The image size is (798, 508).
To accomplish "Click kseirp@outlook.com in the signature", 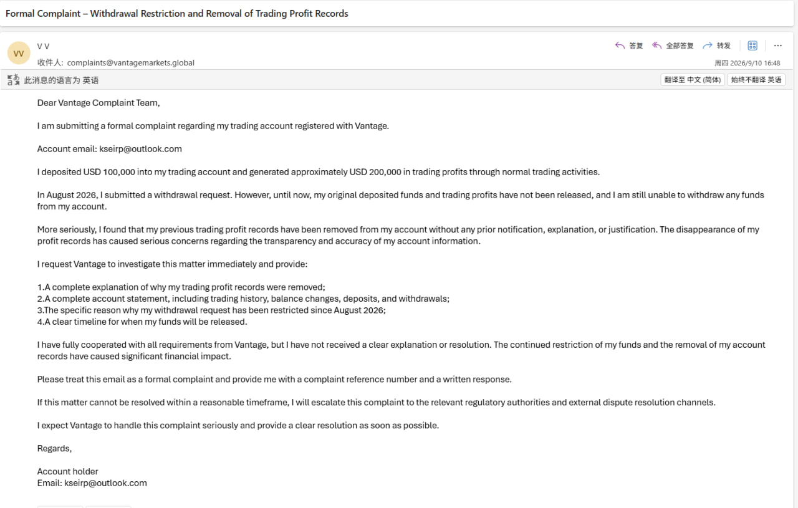I will [105, 483].
